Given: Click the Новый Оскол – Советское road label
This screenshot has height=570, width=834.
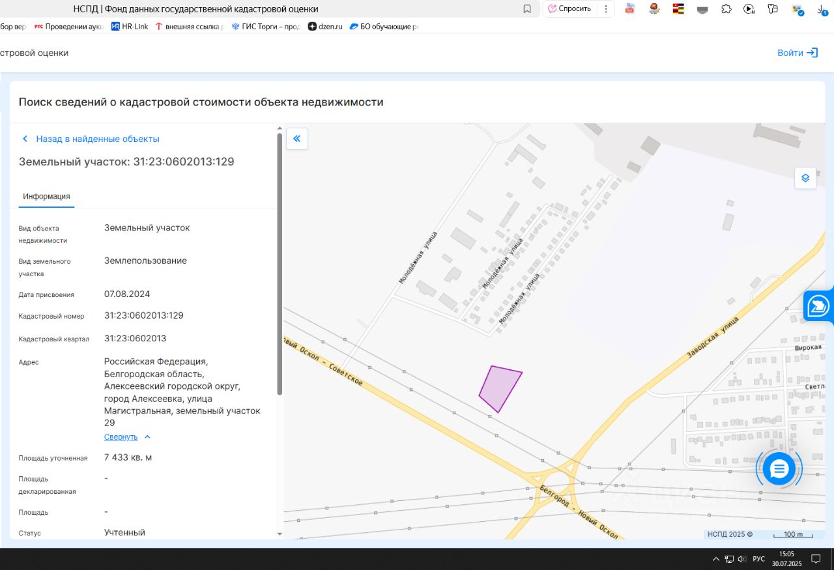Looking at the screenshot, I should [x=323, y=361].
